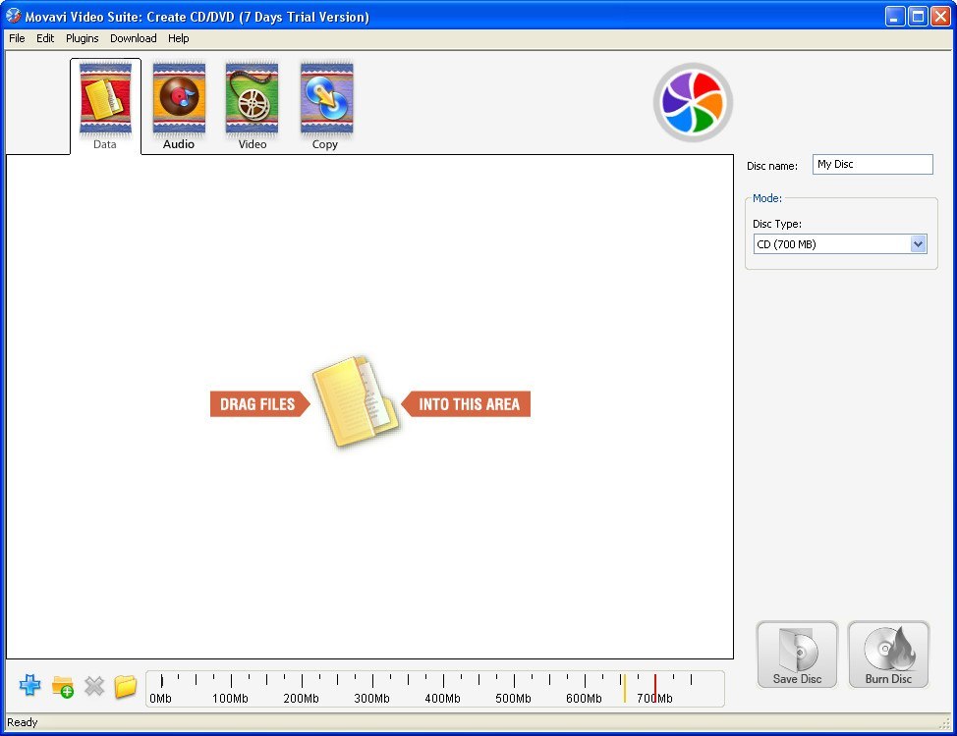
Task: Open the Download menu
Action: point(133,38)
